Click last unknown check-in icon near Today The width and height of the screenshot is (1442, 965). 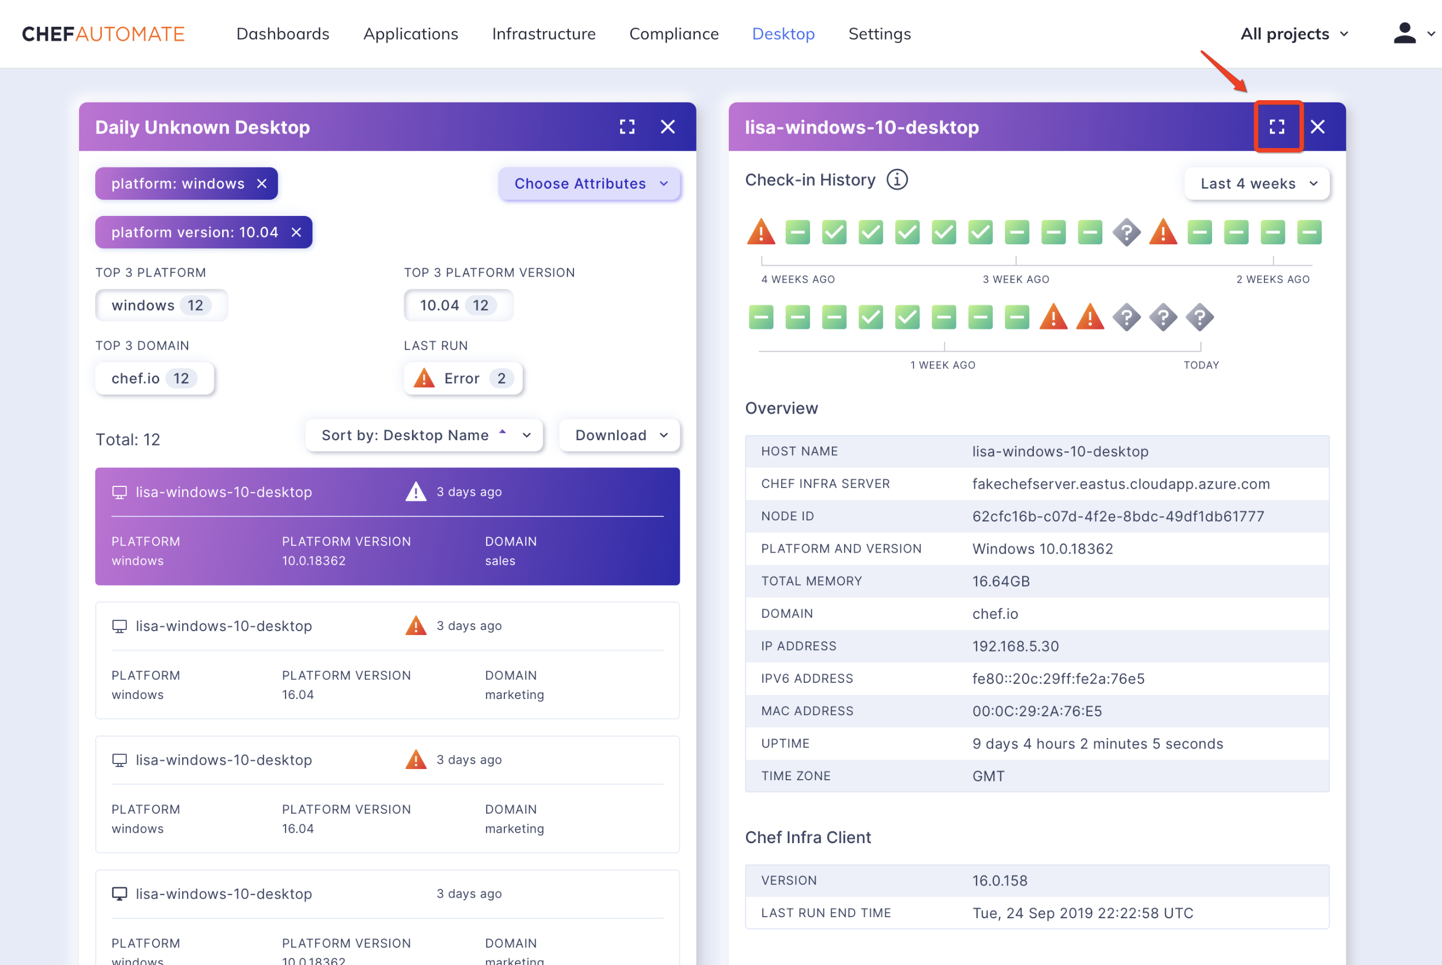[x=1199, y=318]
